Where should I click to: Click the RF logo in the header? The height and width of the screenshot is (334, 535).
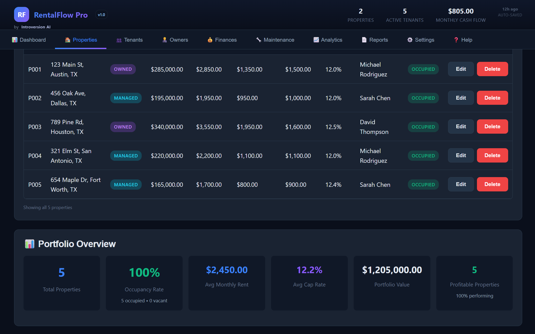tap(21, 15)
